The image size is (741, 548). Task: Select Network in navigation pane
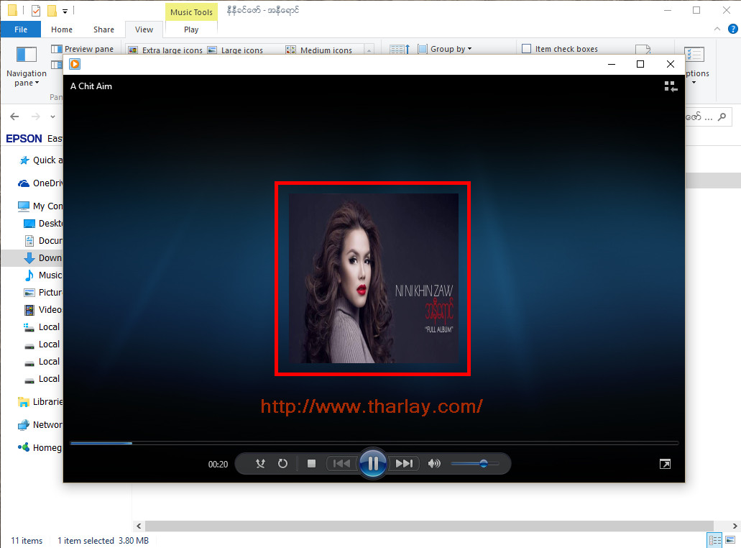[x=40, y=424]
